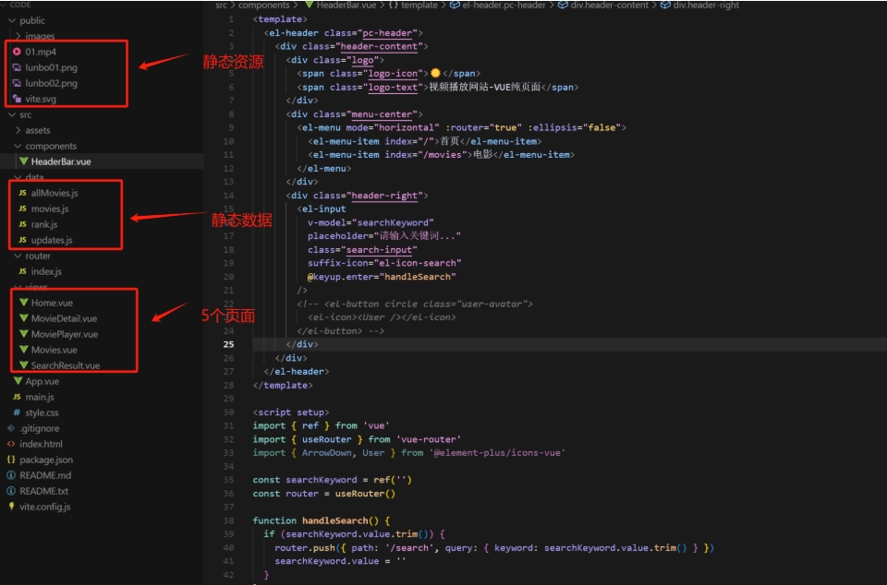Click the info icon beside README.md

click(x=11, y=475)
